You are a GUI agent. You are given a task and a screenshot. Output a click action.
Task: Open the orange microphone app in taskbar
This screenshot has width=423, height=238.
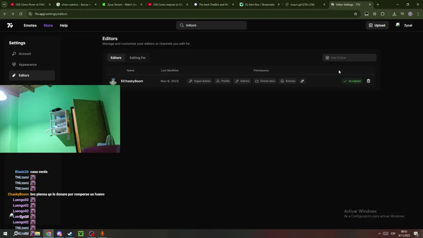tap(102, 234)
